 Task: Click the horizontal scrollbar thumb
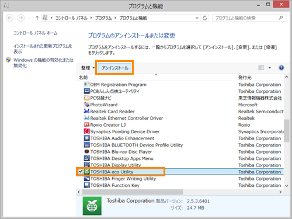133,192
